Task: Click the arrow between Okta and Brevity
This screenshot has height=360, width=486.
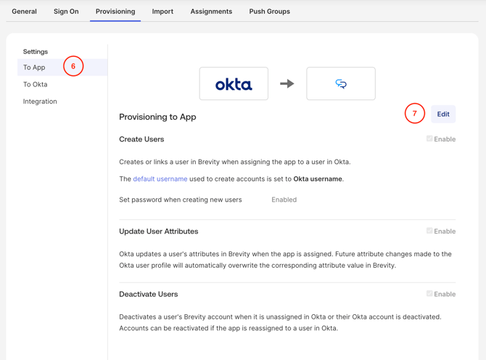Action: click(287, 84)
